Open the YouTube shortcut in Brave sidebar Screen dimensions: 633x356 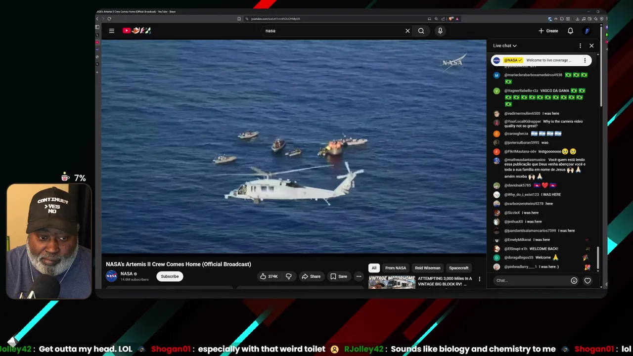click(97, 42)
